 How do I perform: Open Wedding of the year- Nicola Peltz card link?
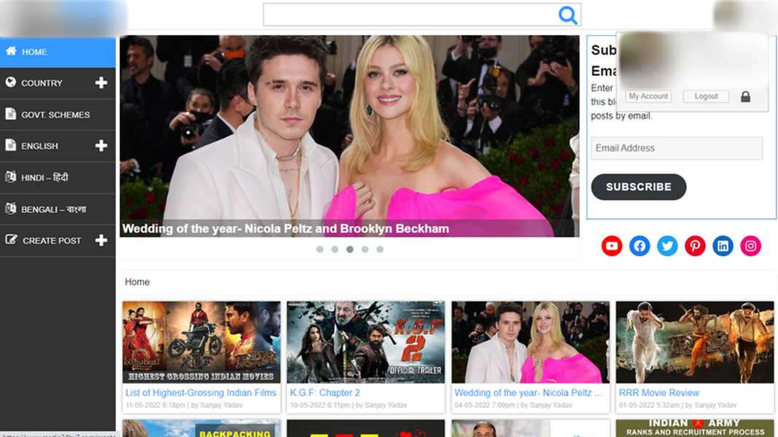pyautogui.click(x=529, y=393)
